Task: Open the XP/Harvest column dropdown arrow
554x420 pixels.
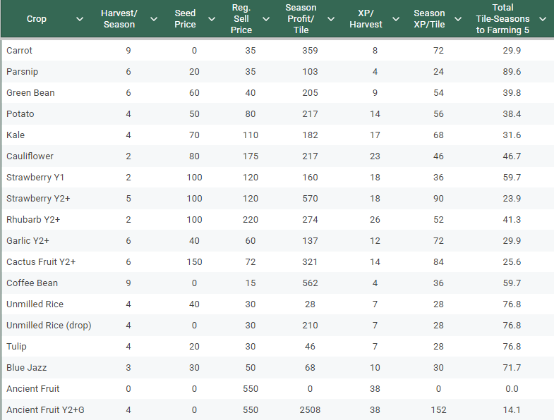Action: [x=396, y=19]
